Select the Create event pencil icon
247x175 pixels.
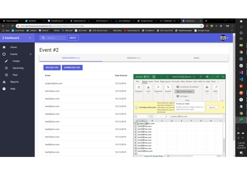tap(6, 61)
